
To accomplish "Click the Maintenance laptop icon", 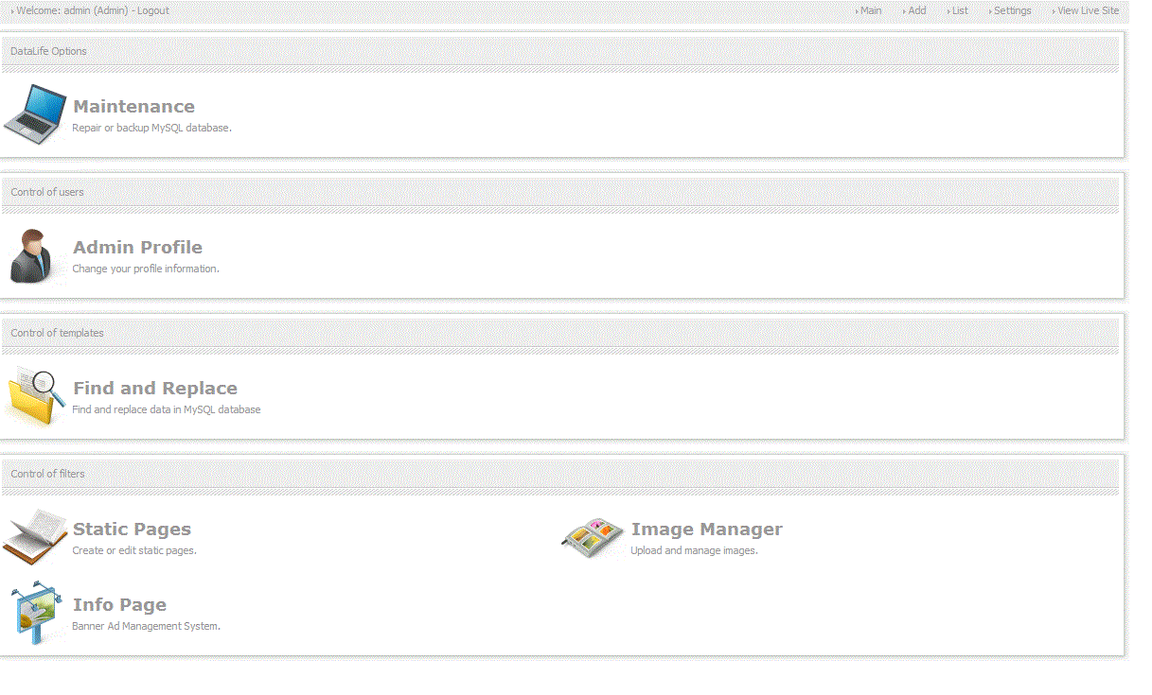I will pyautogui.click(x=36, y=114).
